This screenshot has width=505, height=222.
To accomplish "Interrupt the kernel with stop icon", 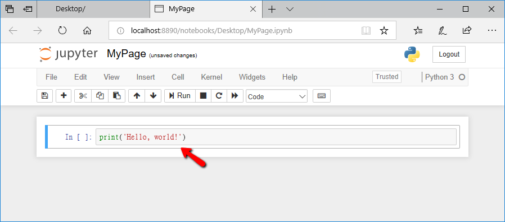I will tap(203, 96).
